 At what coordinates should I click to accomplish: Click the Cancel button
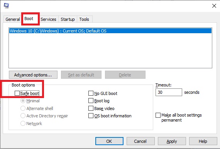click(140, 141)
